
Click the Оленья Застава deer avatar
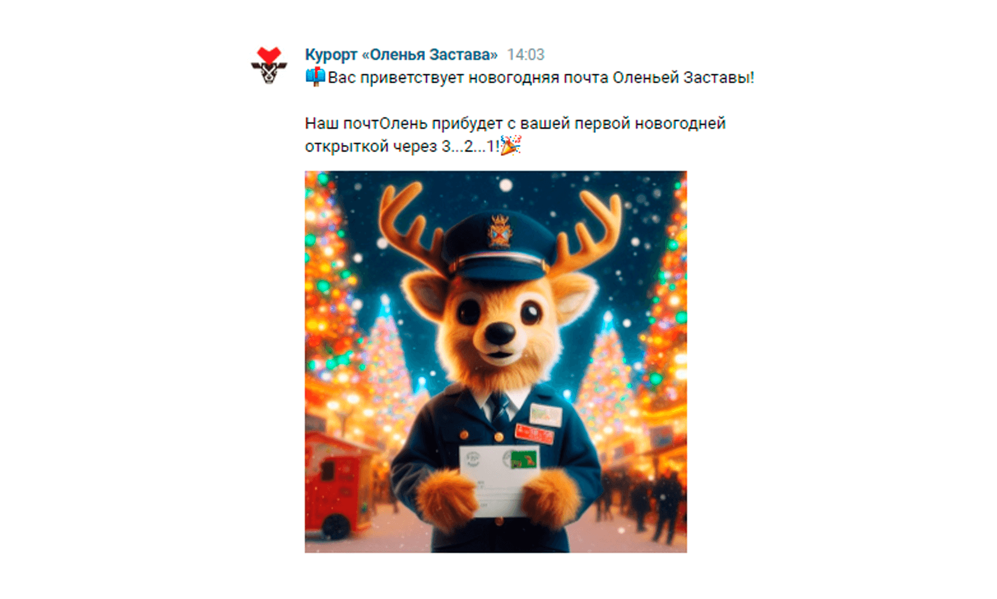pos(268,65)
